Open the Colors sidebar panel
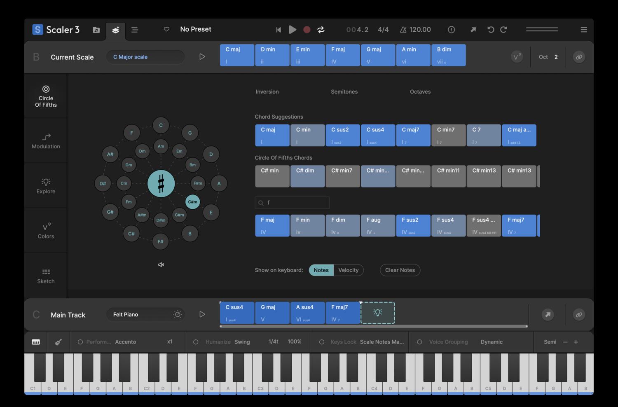The height and width of the screenshot is (407, 618). [45, 230]
